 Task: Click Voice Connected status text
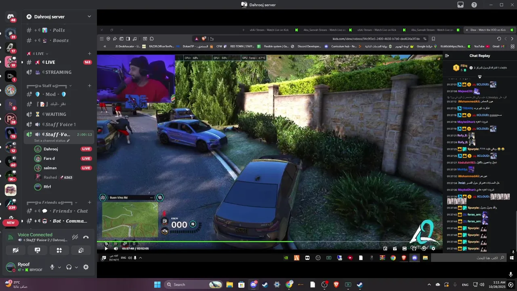click(x=35, y=235)
